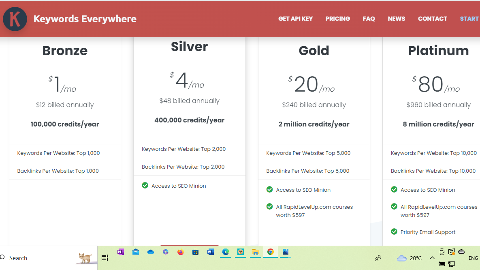
Task: Click 'Keywords Per Website: Top 1,000' row
Action: tap(65, 153)
